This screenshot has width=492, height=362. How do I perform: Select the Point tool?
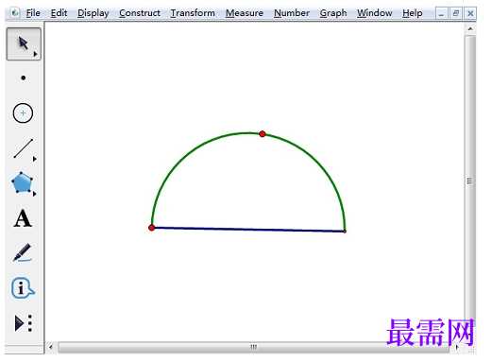coord(23,78)
